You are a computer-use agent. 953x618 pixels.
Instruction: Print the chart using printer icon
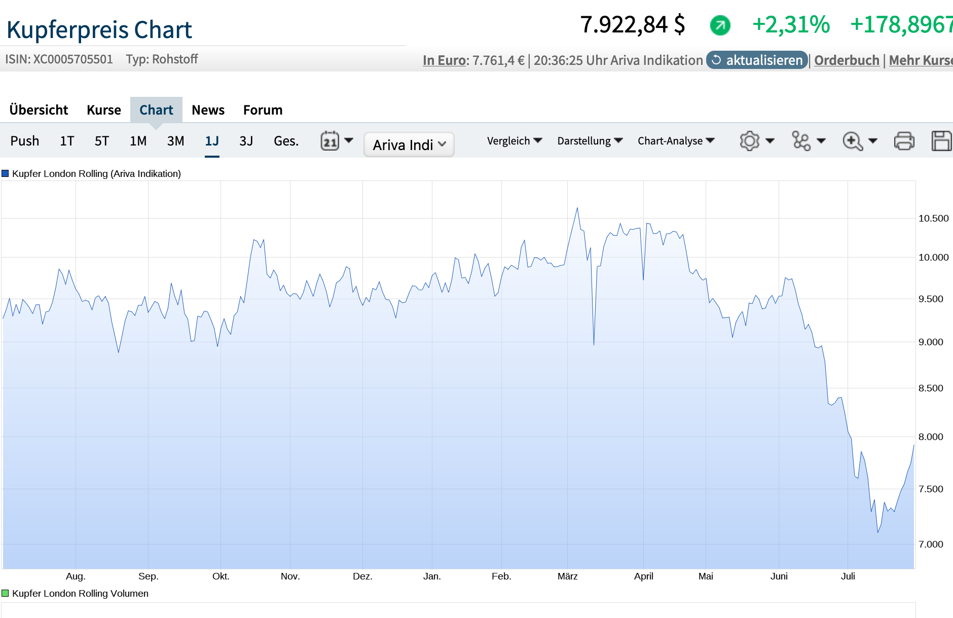pyautogui.click(x=904, y=141)
